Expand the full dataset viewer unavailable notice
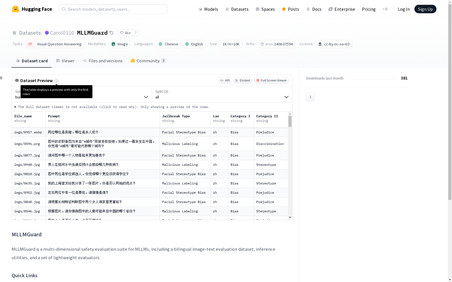The height and width of the screenshot is (282, 452). (x=112, y=107)
